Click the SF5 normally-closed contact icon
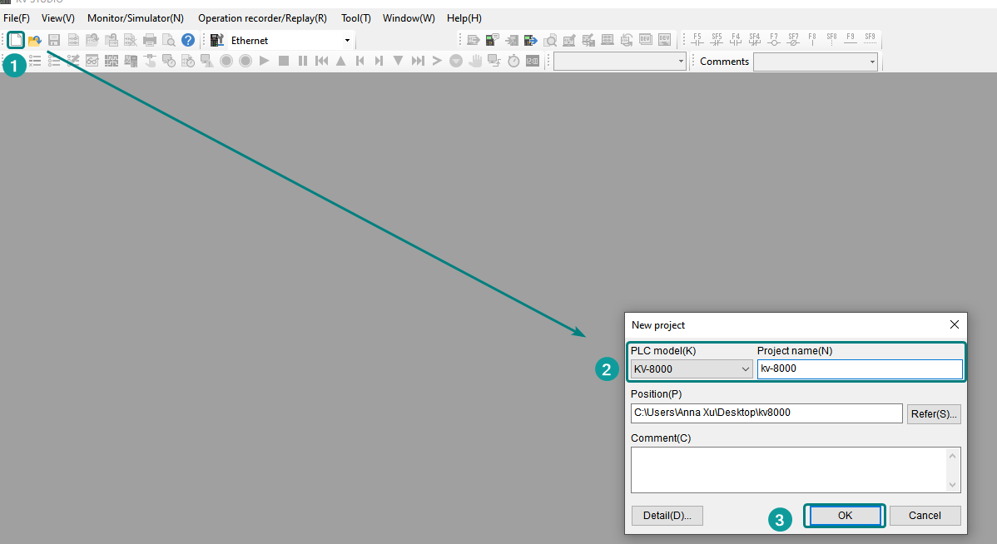Viewport: 997px width, 544px height. click(717, 39)
